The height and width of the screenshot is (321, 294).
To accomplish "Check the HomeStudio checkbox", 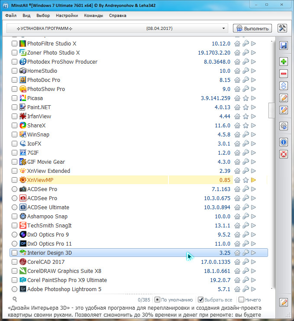I will [14, 71].
